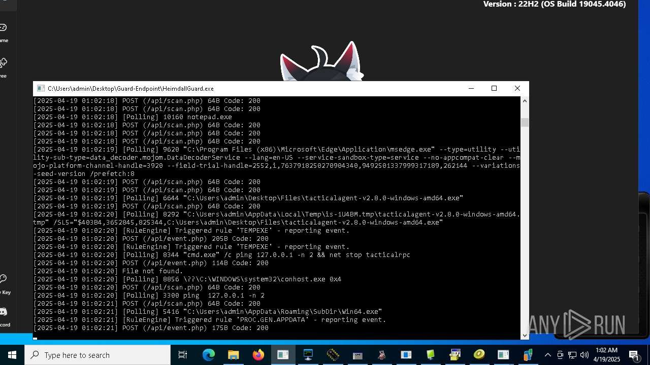650x365 pixels.
Task: Click the taskbar search box
Action: coord(97,355)
